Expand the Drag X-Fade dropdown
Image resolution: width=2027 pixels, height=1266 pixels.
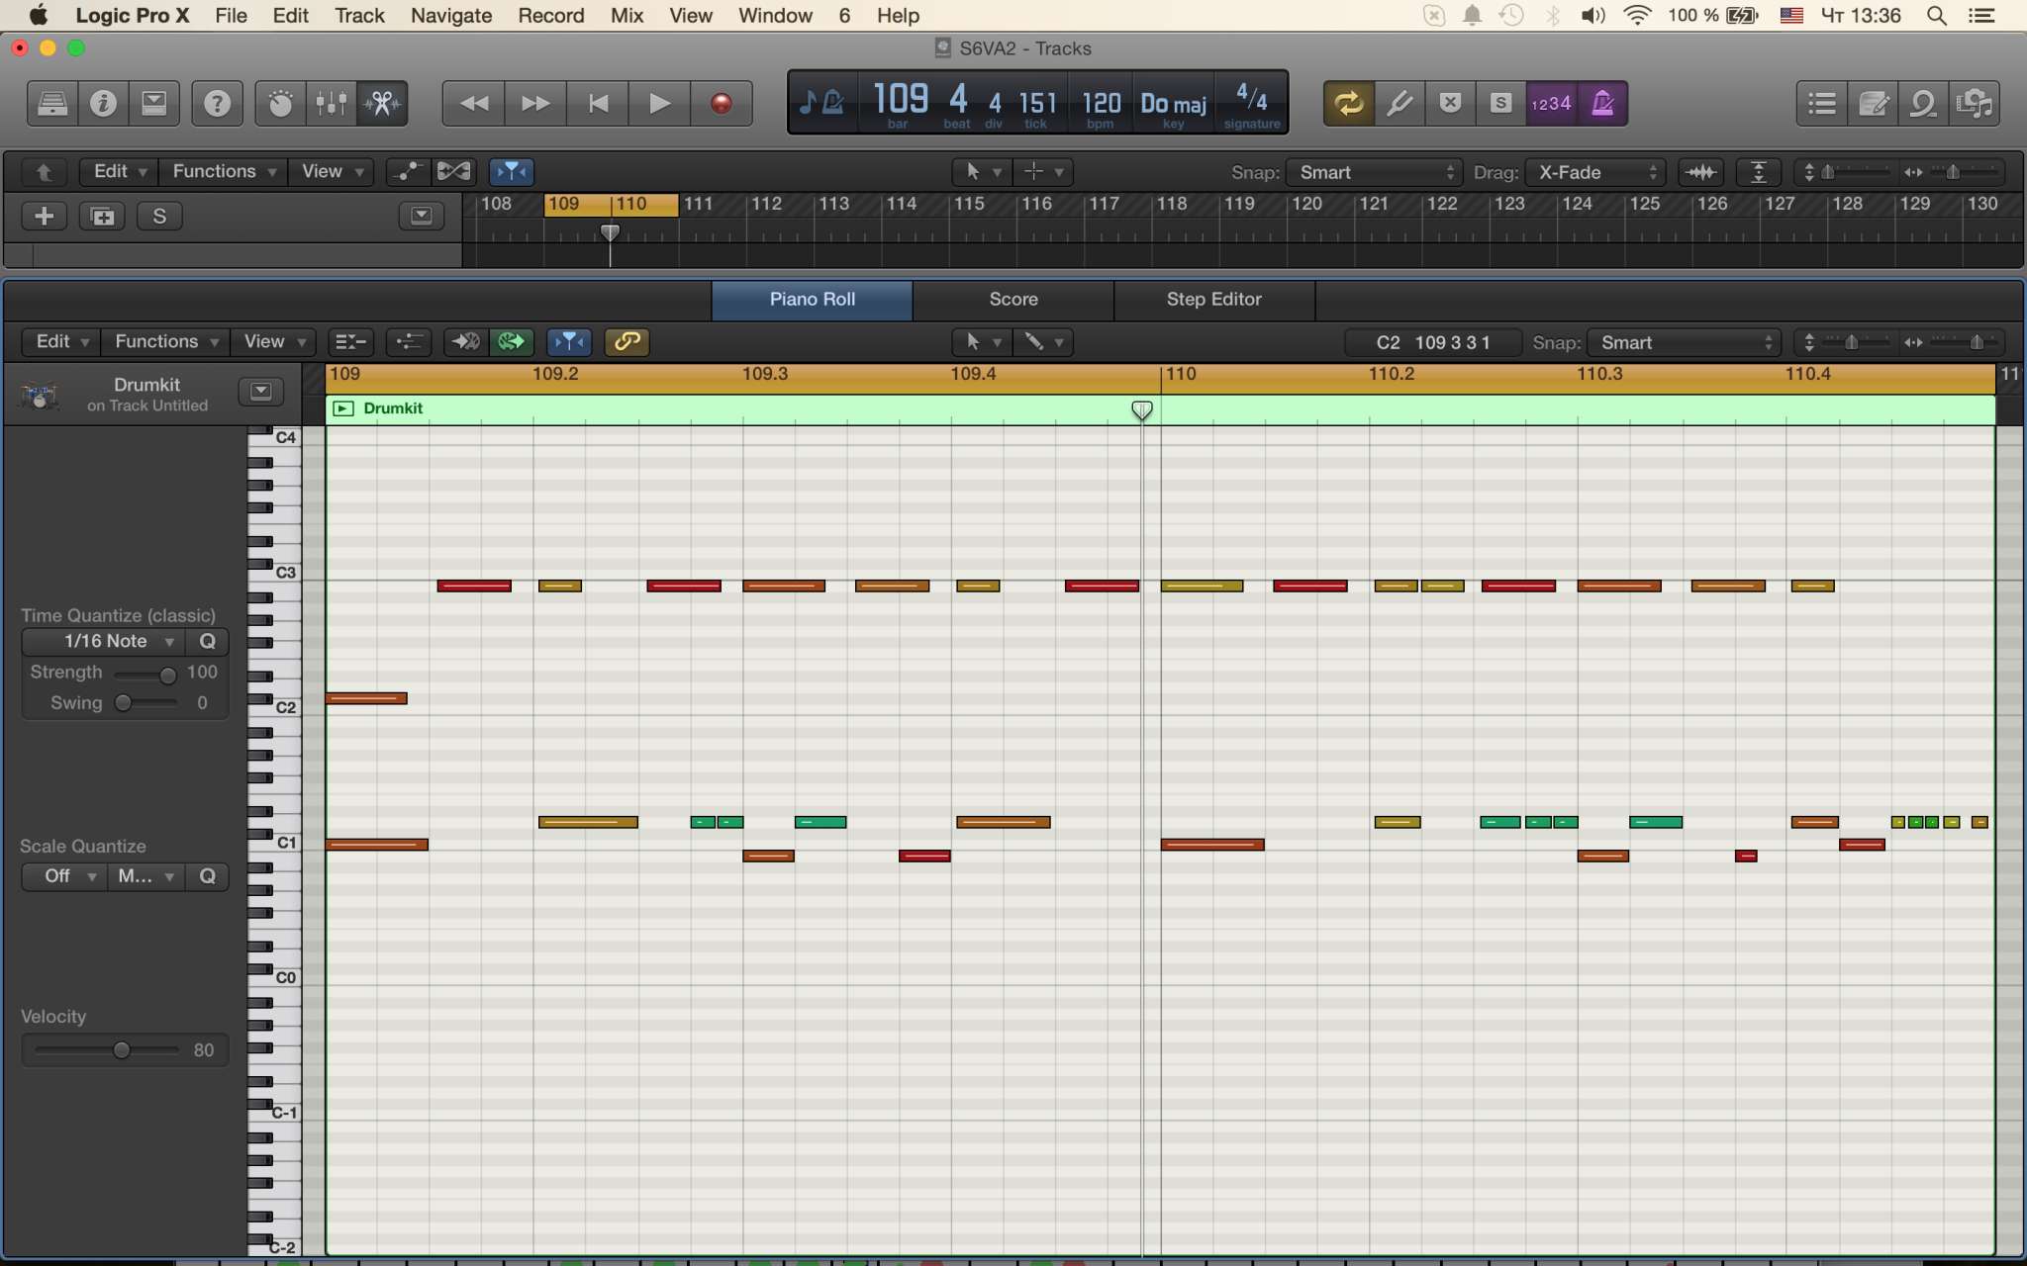[1595, 172]
